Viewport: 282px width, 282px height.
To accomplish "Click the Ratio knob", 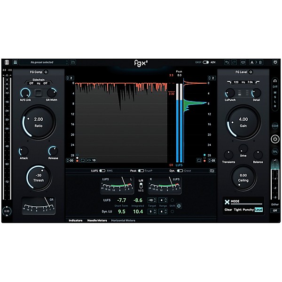I will pos(39,123).
